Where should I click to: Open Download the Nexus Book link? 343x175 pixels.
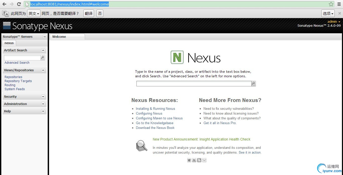(155, 128)
